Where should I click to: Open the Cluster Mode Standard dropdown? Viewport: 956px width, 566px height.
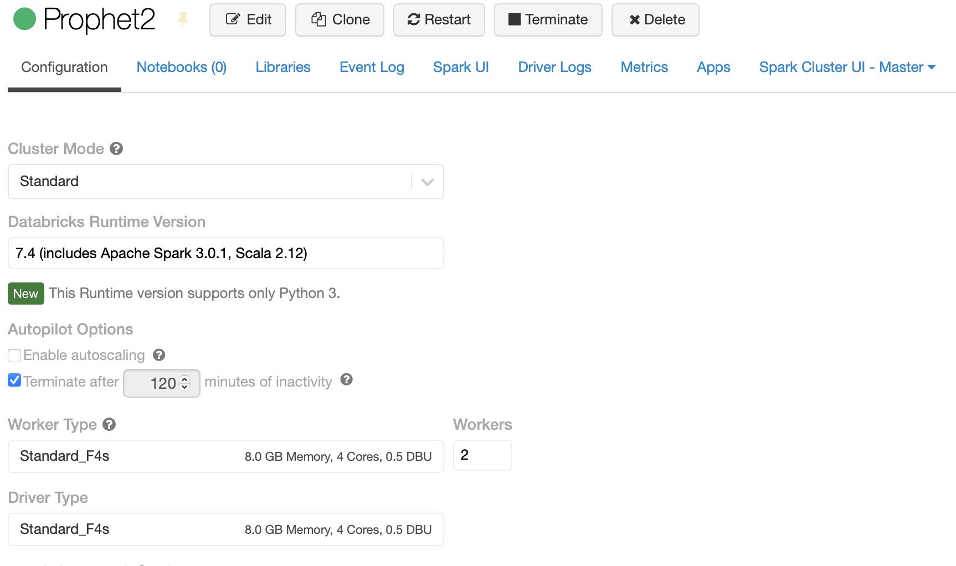(226, 182)
